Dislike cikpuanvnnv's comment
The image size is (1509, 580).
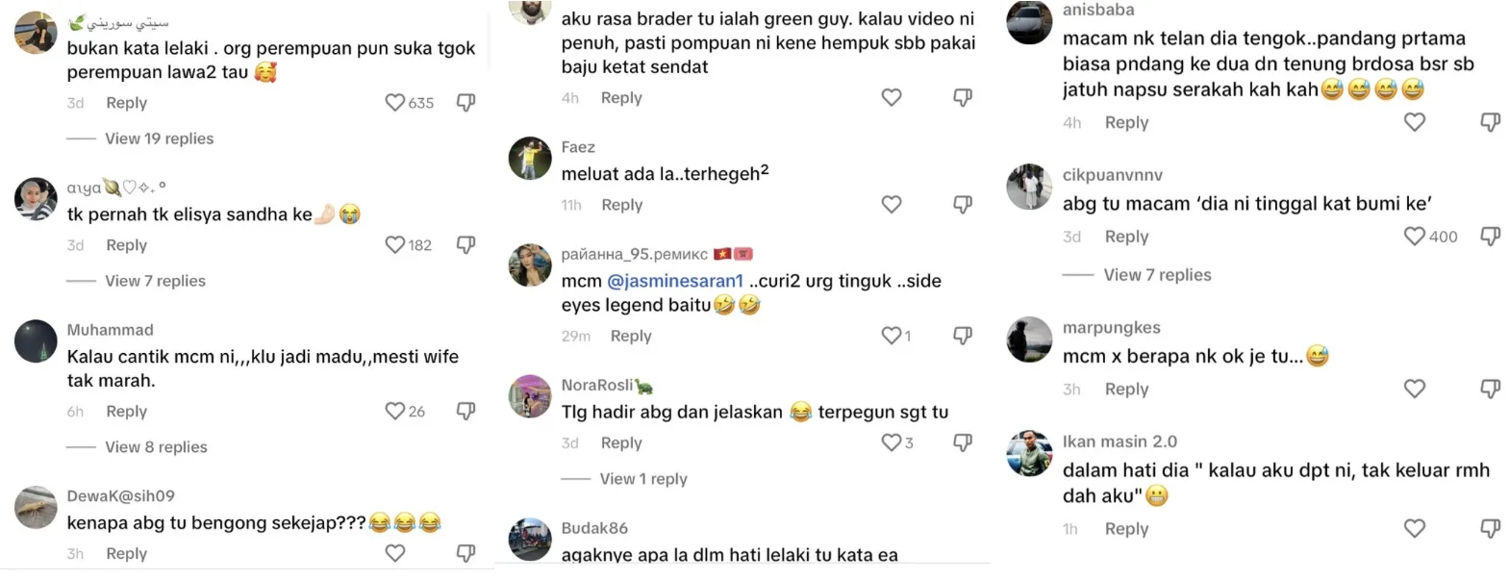tap(1490, 236)
